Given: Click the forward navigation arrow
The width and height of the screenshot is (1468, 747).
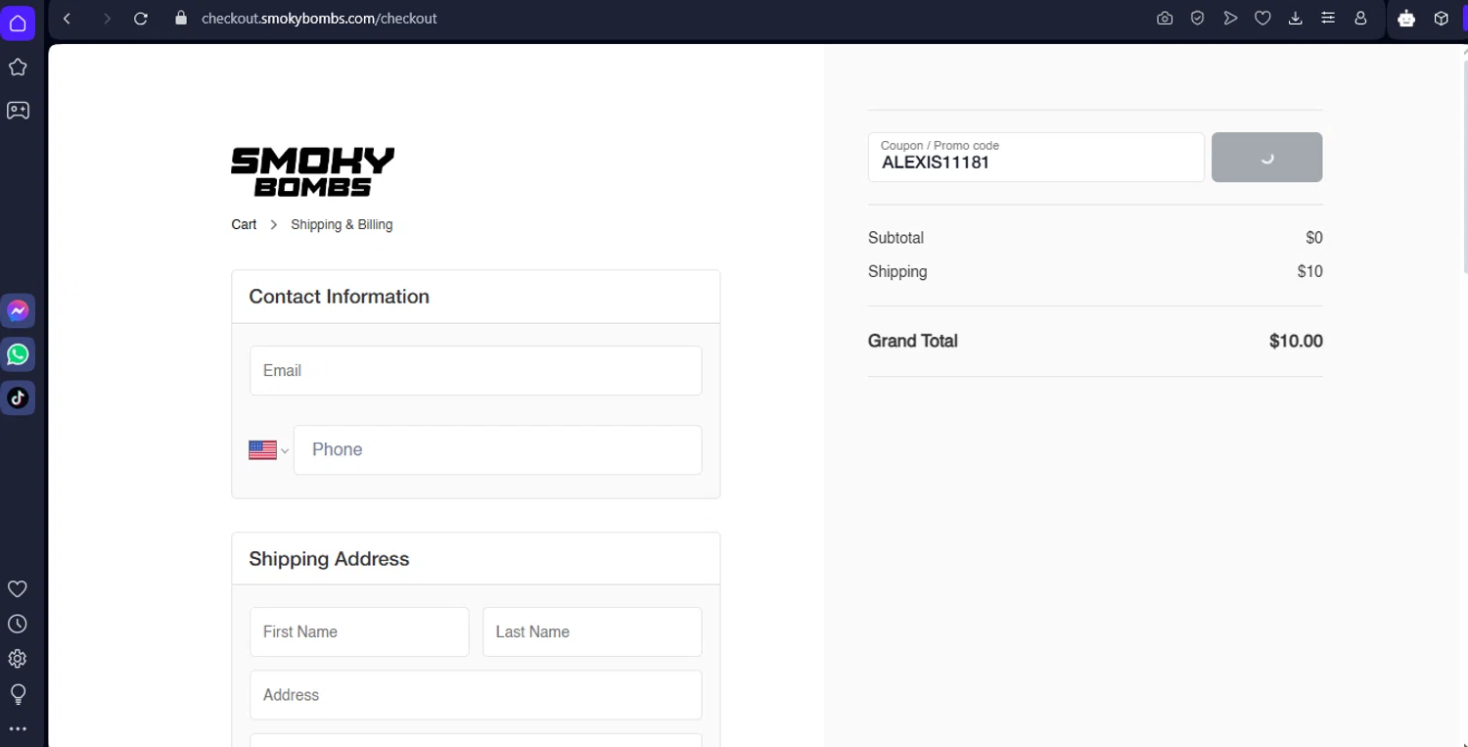Looking at the screenshot, I should point(107,19).
